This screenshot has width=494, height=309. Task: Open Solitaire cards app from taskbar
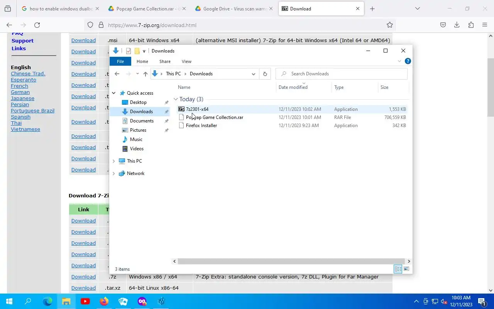123,301
